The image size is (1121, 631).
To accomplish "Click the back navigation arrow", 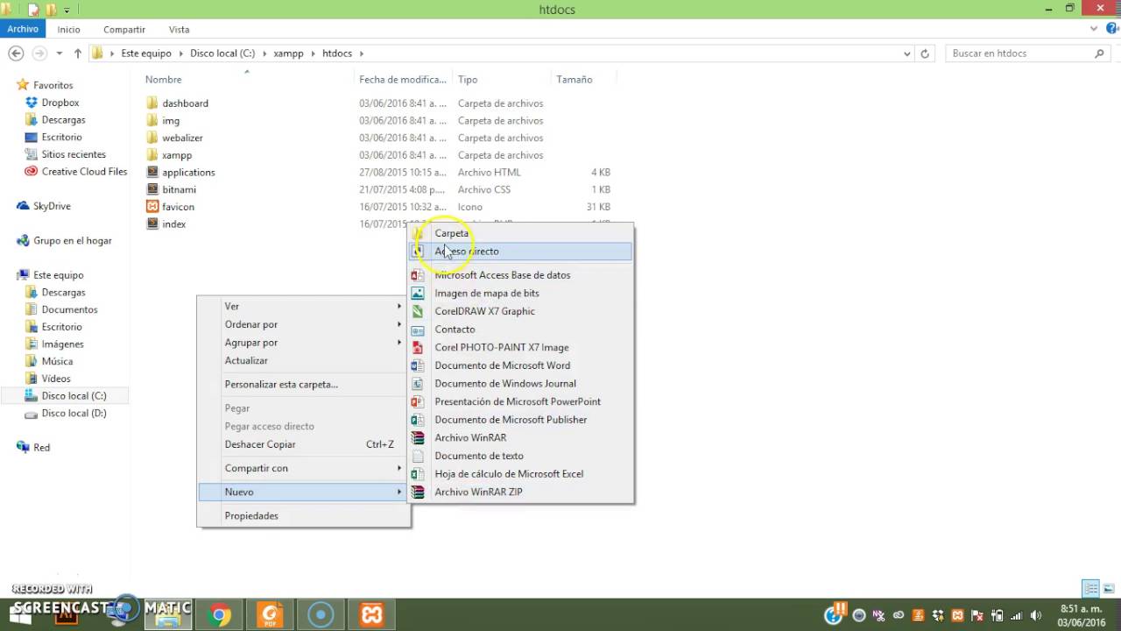I will coord(16,53).
